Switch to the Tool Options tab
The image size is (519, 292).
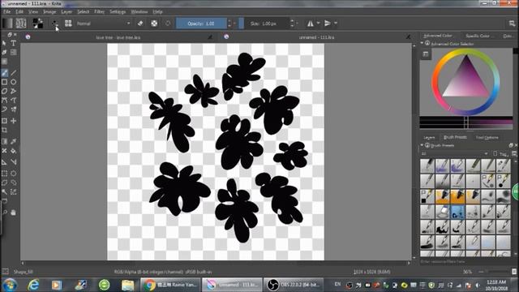487,137
